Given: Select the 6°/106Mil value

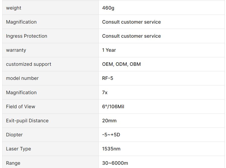Looking at the screenshot, I should point(113,106).
